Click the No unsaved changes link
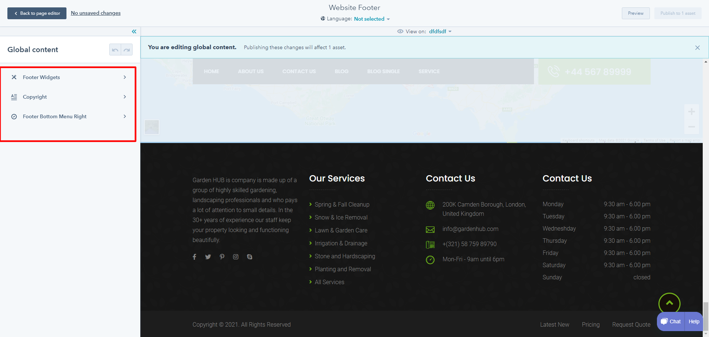709x337 pixels. (96, 13)
